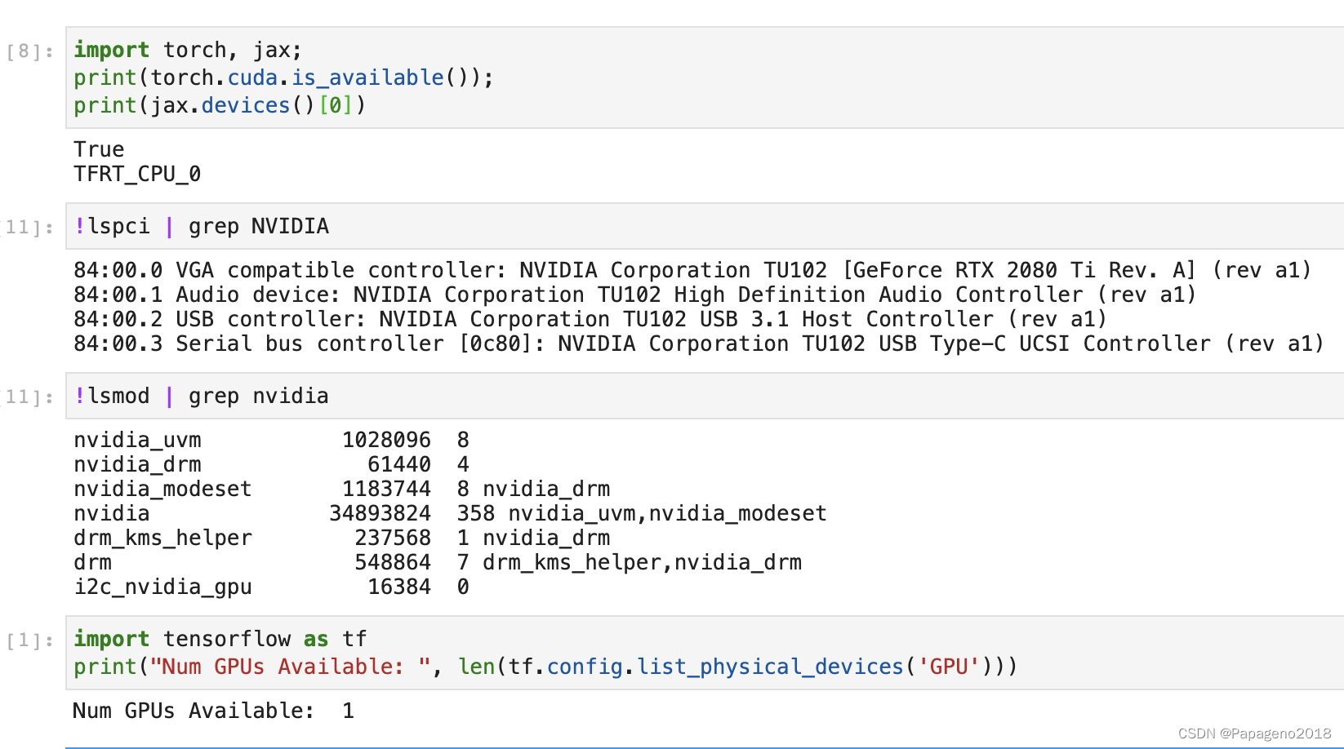
Task: Click the 'nvidia_modeset' module row
Action: click(342, 489)
